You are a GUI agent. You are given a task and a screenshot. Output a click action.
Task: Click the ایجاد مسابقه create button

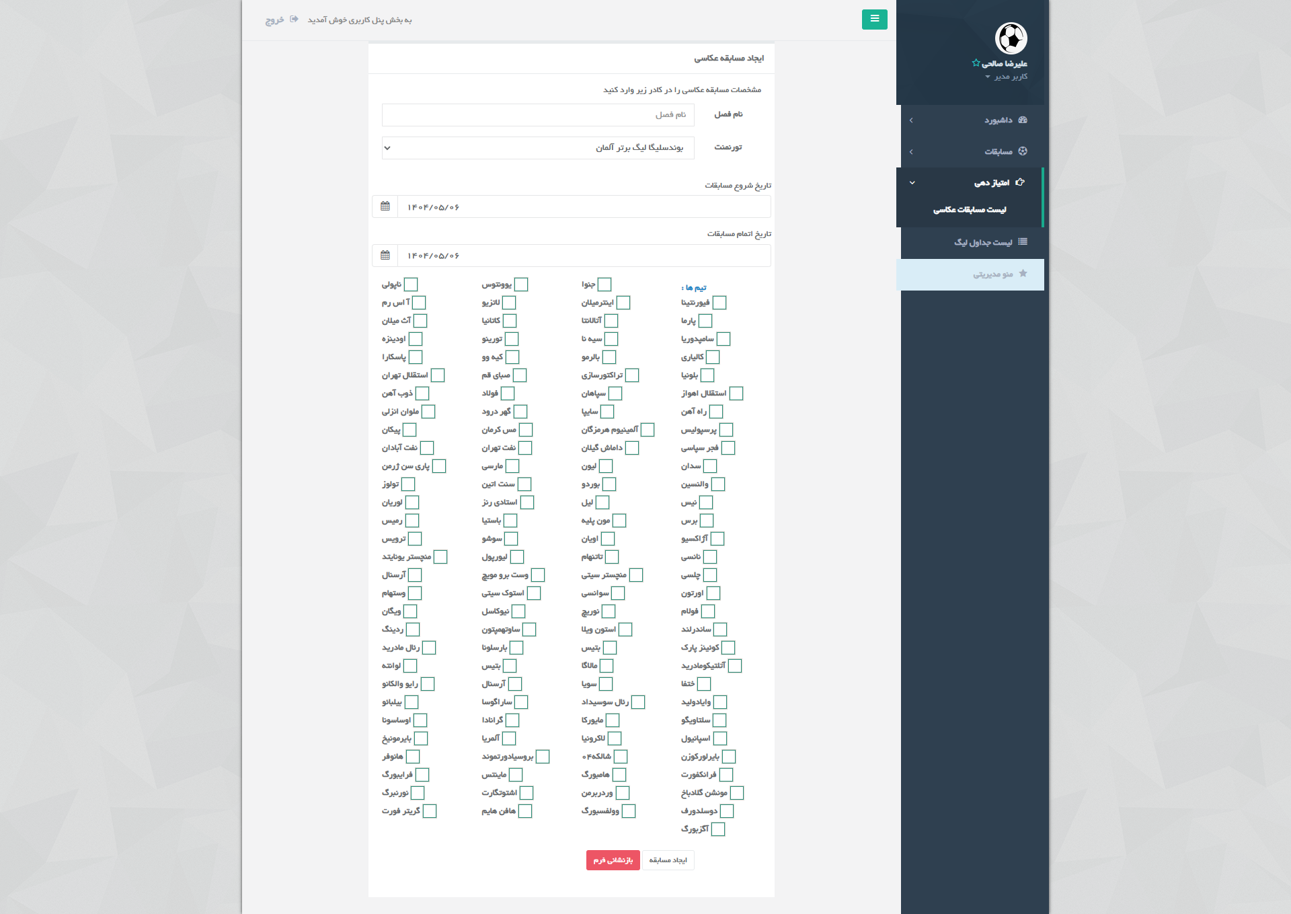point(668,860)
